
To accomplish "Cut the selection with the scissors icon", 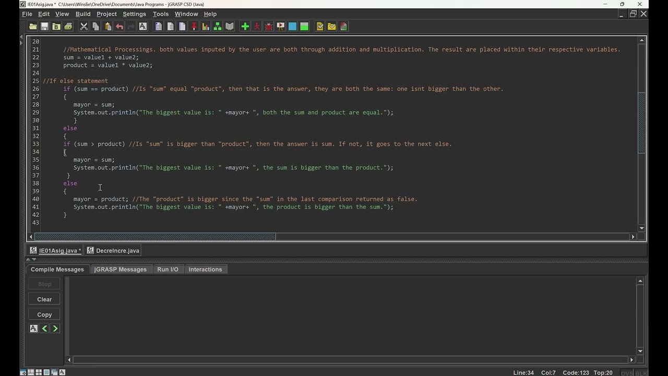I will [x=83, y=27].
